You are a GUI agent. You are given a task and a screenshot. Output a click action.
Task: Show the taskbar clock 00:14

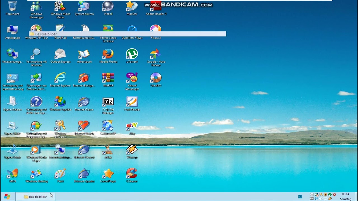click(x=345, y=194)
